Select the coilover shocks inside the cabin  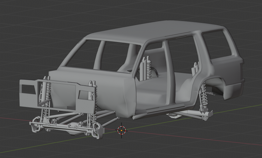[x=146, y=68]
